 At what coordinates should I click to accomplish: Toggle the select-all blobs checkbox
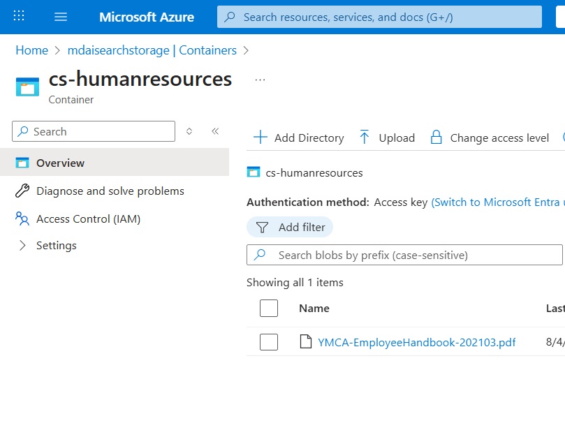[x=269, y=309]
